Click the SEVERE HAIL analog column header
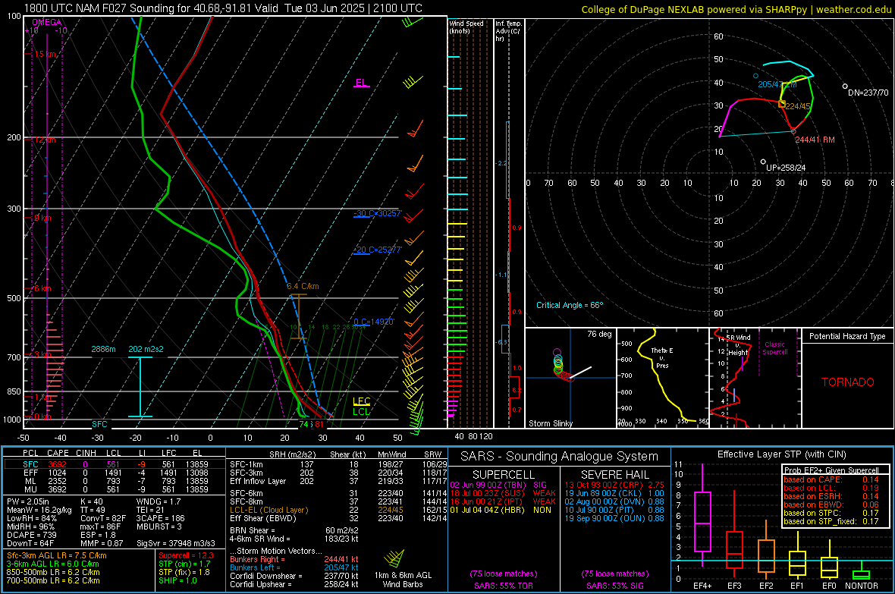The width and height of the screenshot is (895, 594). pos(614,475)
